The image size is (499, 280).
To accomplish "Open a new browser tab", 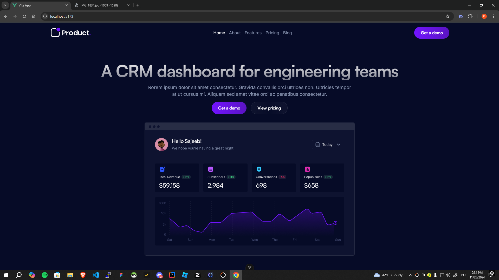I will coord(138,5).
